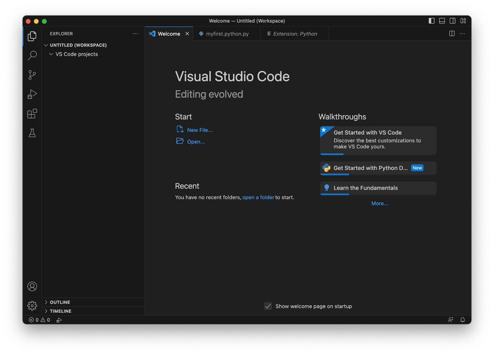
Task: Open the Search view in the activity bar
Action: pos(32,55)
